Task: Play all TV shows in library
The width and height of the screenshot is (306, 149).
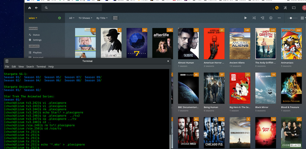Action: point(245,18)
